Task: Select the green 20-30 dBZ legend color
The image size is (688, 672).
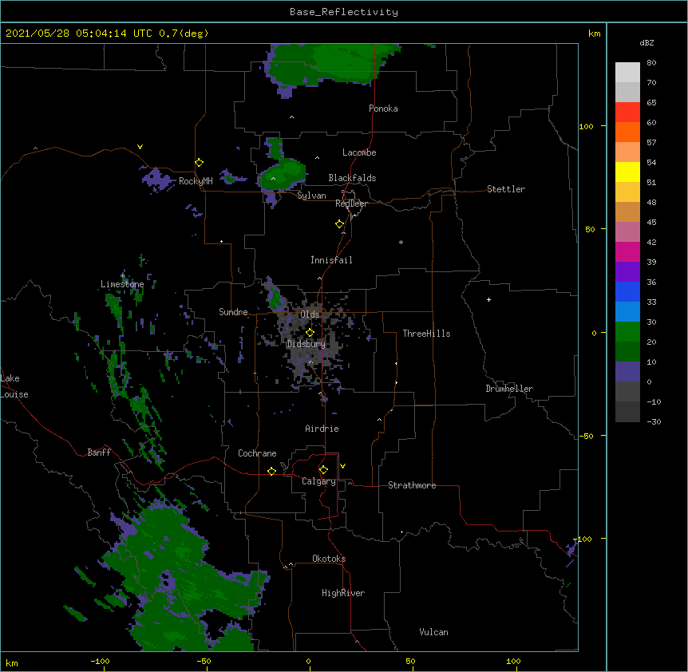Action: point(627,332)
